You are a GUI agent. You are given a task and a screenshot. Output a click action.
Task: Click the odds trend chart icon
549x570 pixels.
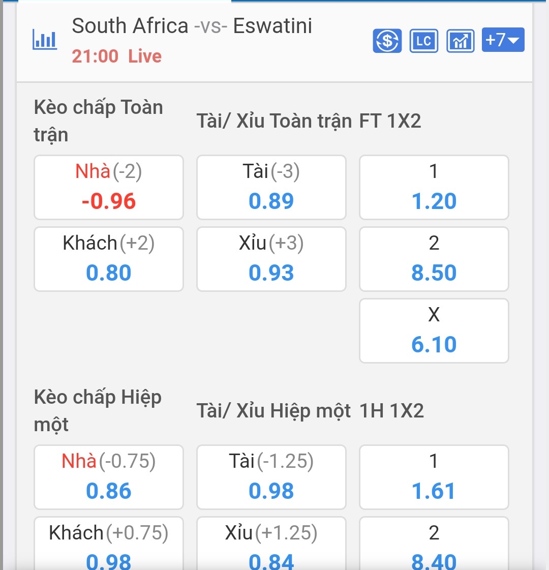[460, 41]
